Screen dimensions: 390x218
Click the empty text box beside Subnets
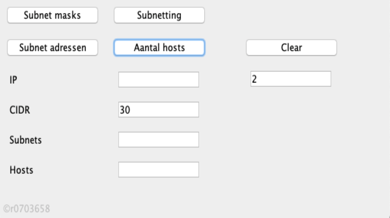[x=158, y=140]
